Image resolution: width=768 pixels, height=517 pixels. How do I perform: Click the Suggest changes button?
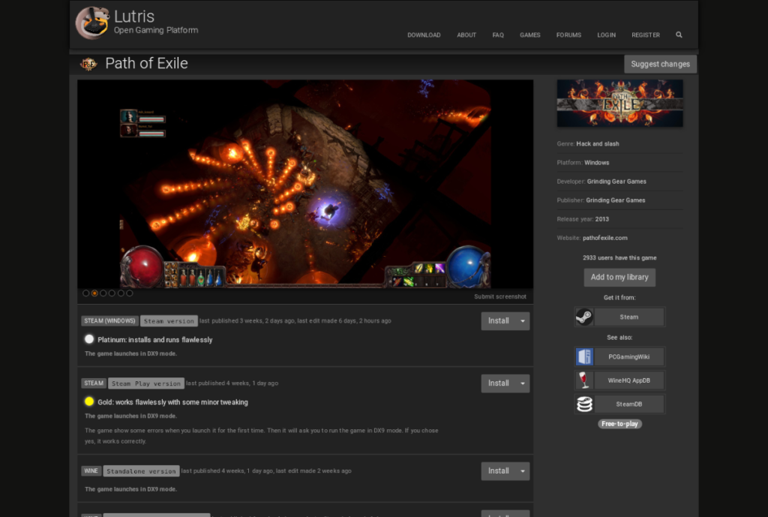click(x=660, y=64)
